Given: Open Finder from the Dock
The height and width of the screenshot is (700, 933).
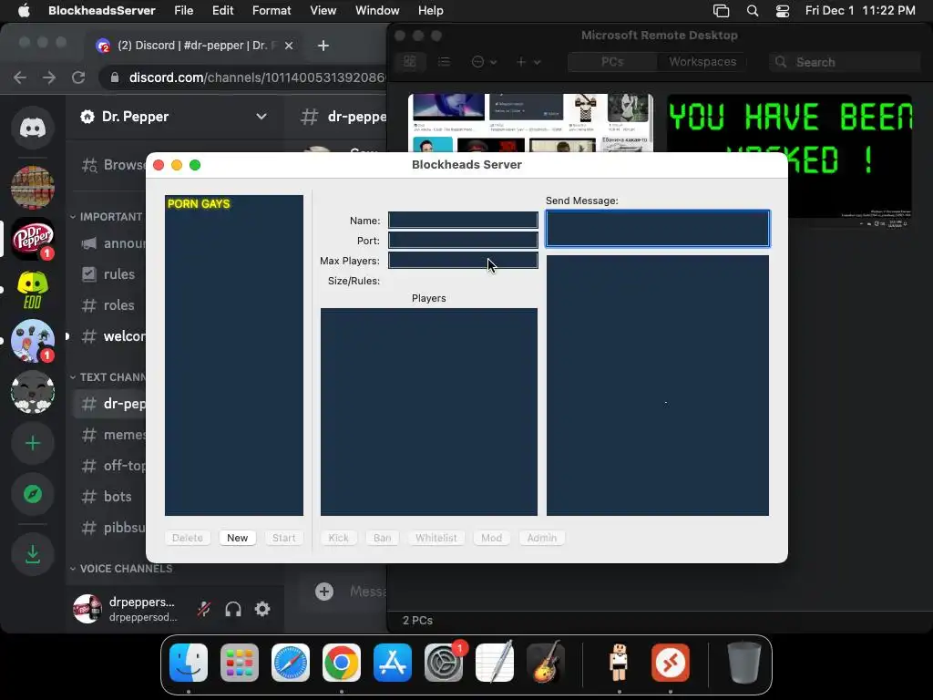Looking at the screenshot, I should click(x=189, y=663).
